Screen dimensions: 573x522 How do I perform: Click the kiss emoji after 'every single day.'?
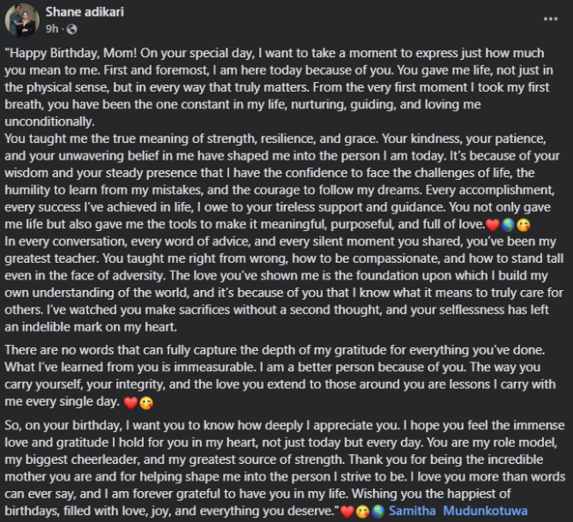tap(144, 403)
